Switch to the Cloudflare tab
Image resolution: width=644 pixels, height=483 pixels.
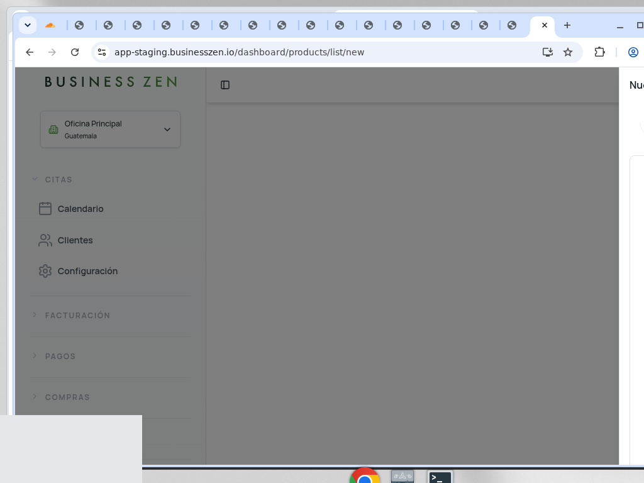pos(50,25)
